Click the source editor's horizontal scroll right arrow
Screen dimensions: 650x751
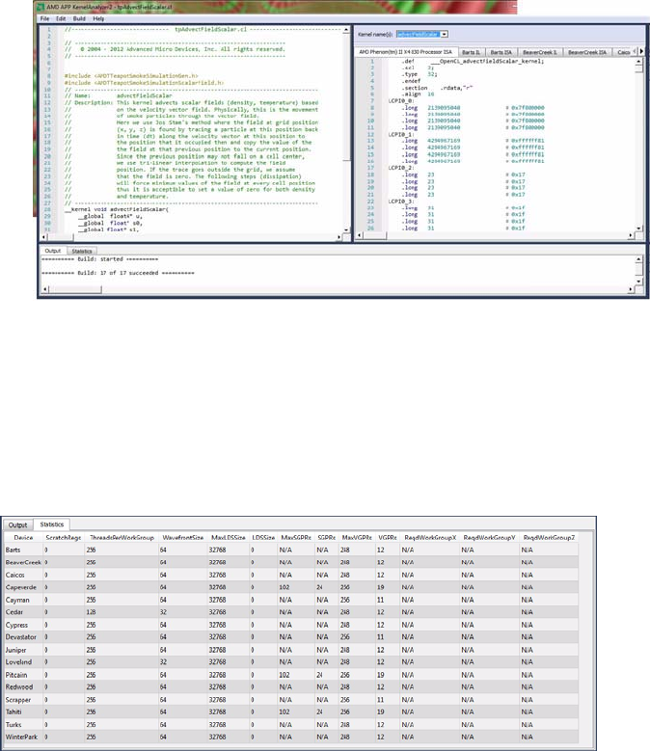coord(339,237)
